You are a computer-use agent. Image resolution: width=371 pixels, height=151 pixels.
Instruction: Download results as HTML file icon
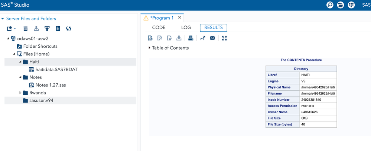click(x=150, y=38)
